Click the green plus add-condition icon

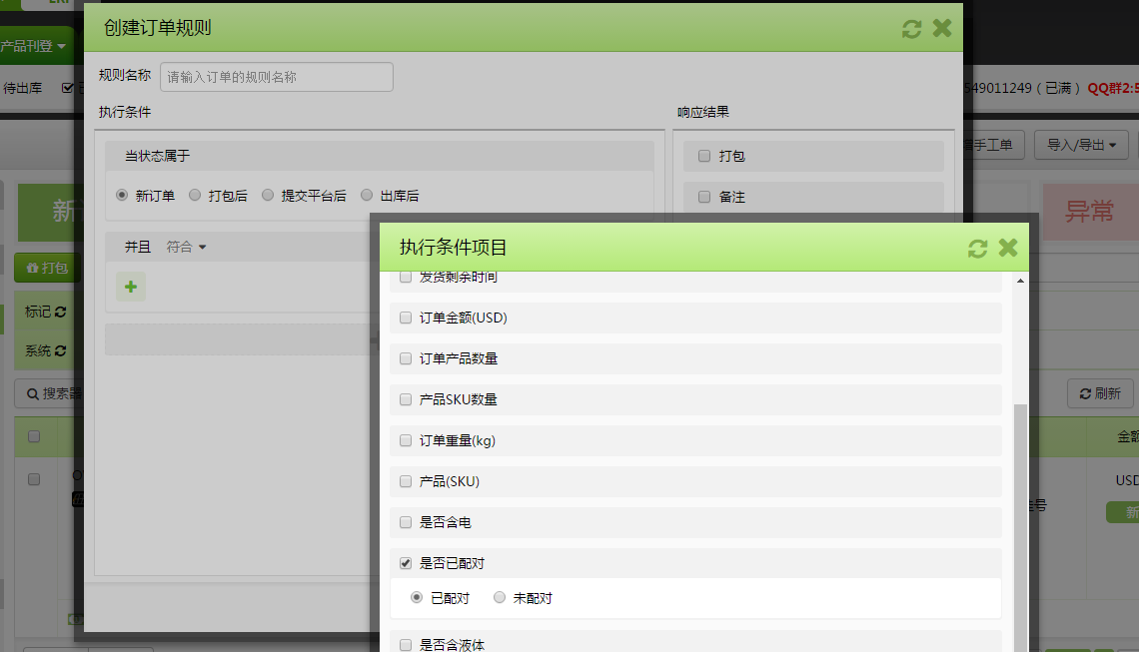click(131, 287)
